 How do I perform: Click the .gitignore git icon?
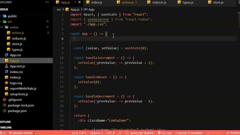pos(4,100)
